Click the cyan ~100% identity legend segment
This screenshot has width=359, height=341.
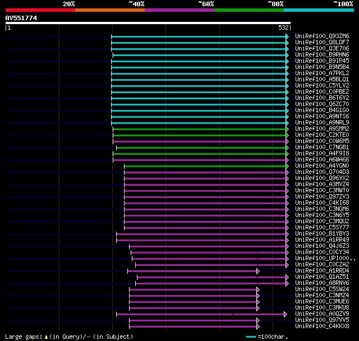coord(319,10)
